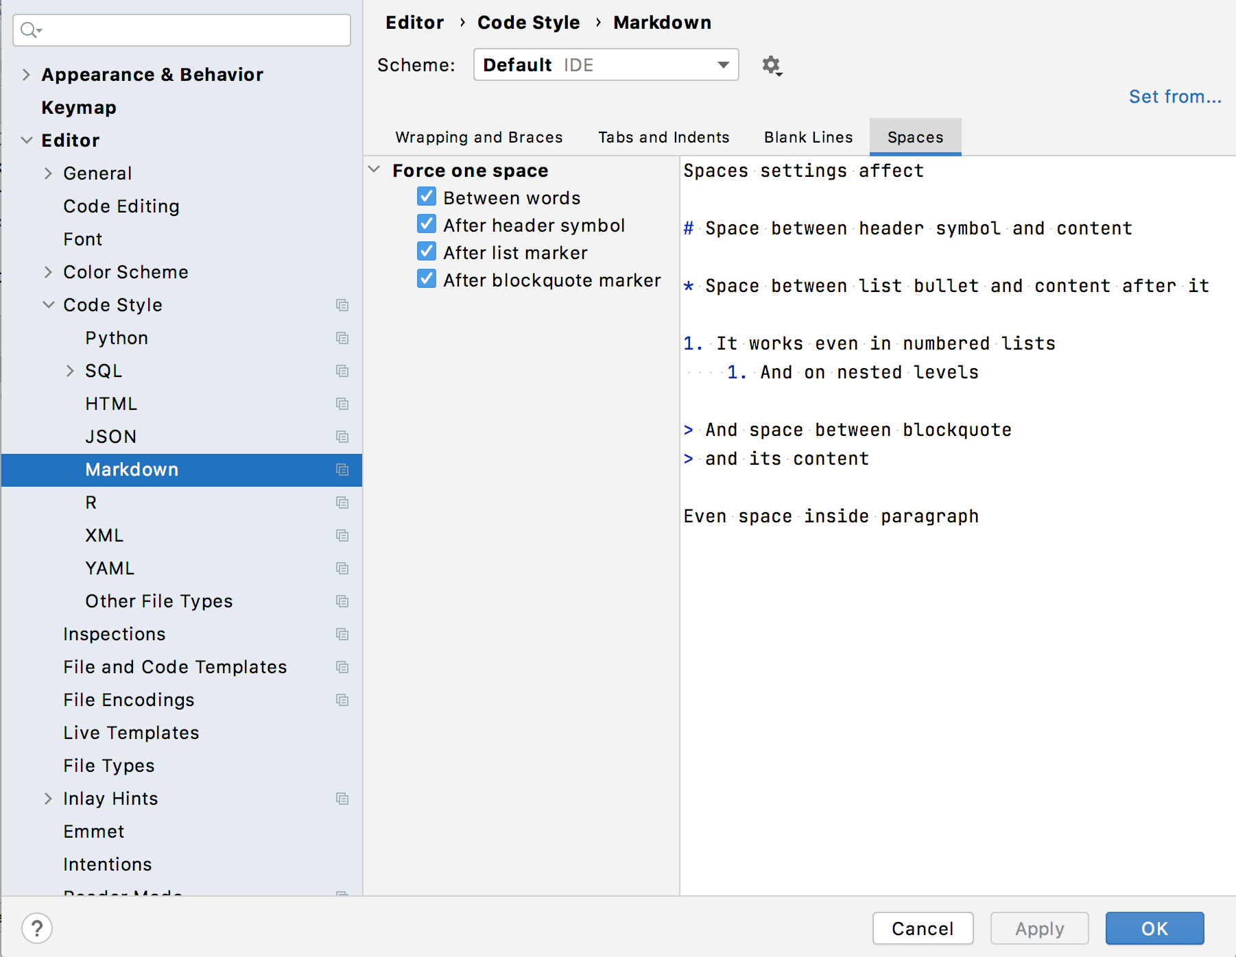Click the copy settings icon beside Inspections
Screen dimensions: 1236x957
(342, 634)
